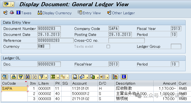The image size is (191, 103).
Task: Click the Cross-CC no. input field
Action: click(x=126, y=40)
